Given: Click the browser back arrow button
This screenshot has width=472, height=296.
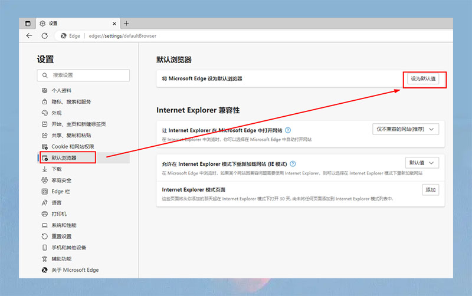Looking at the screenshot, I should (x=29, y=36).
